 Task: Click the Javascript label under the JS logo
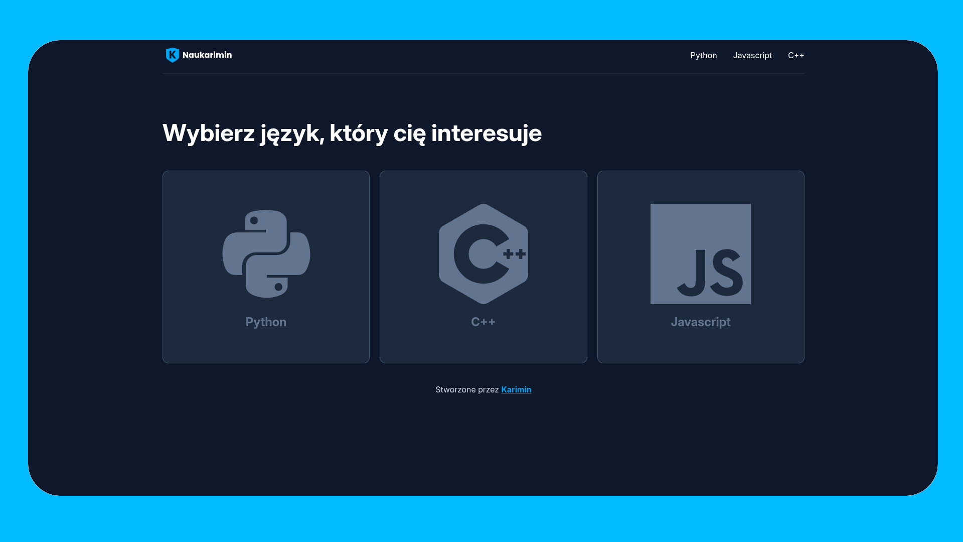click(700, 322)
